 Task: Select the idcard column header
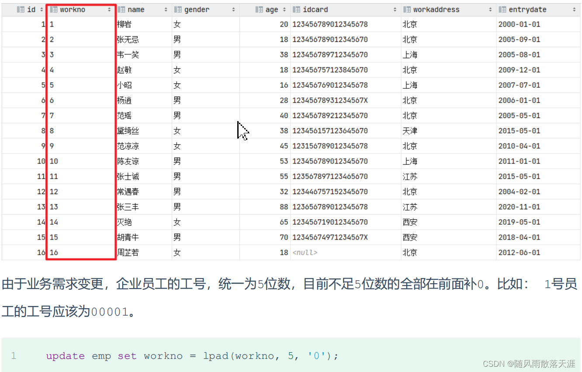(345, 10)
